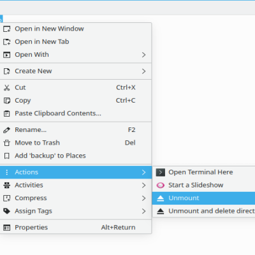This screenshot has height=255, width=255.
Task: Click the scissors icon beside Cut
Action: [x=7, y=87]
